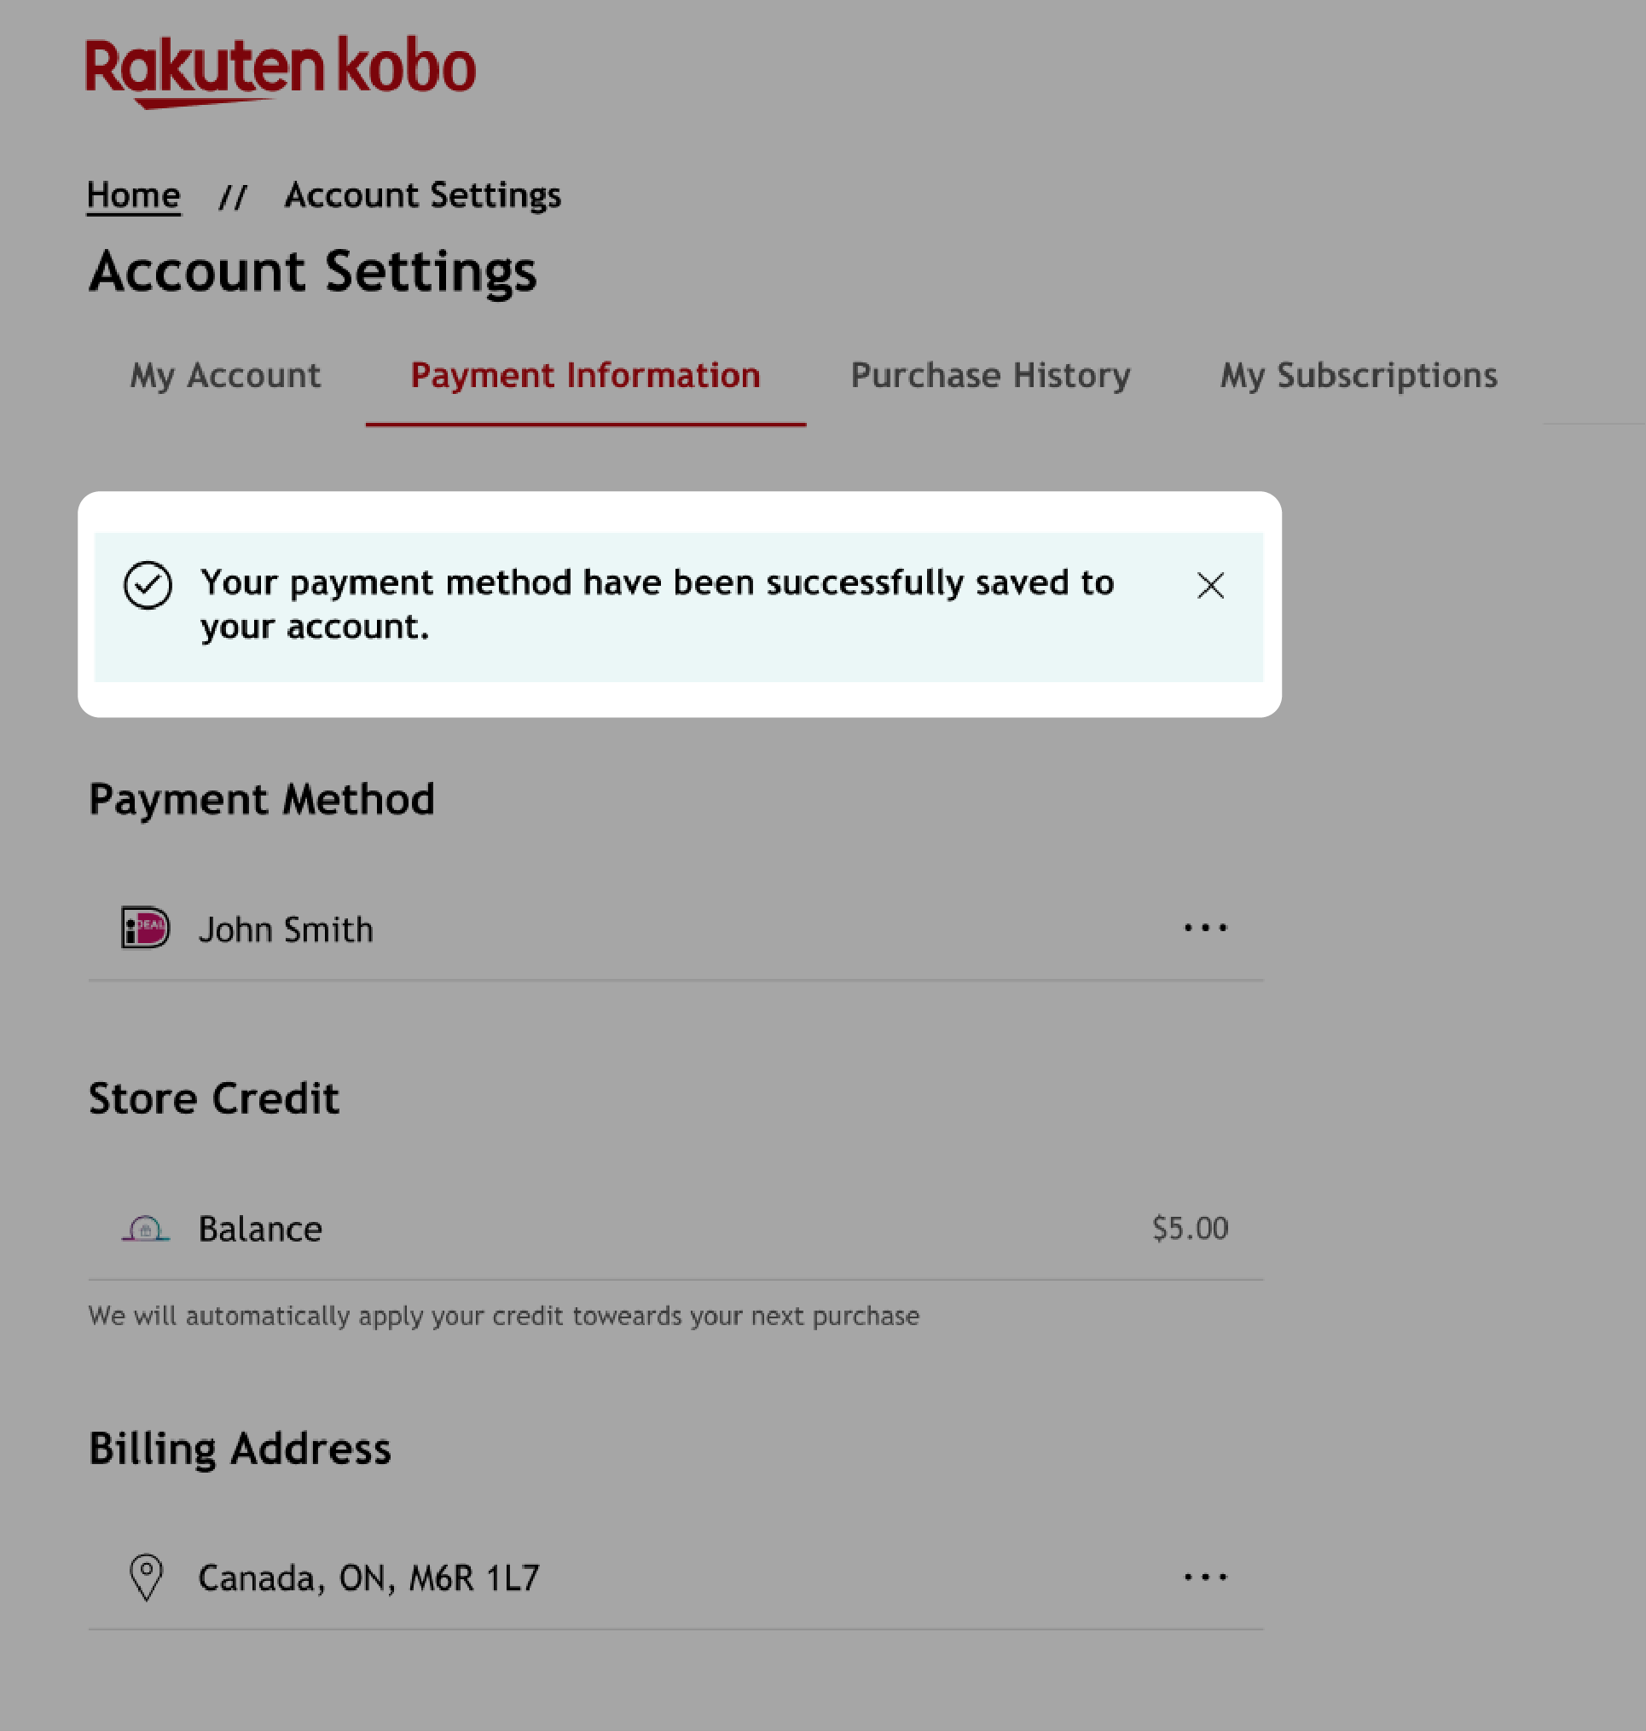
Task: Click the Home breadcrumb link
Action: click(133, 194)
